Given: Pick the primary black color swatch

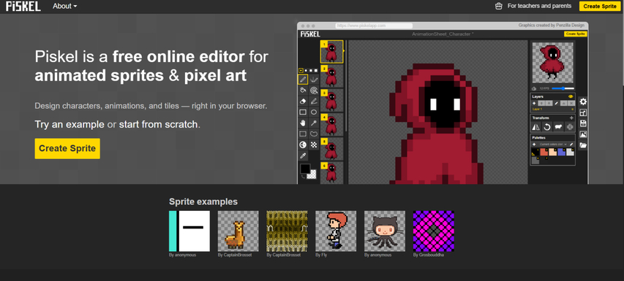Looking at the screenshot, I should tap(305, 169).
